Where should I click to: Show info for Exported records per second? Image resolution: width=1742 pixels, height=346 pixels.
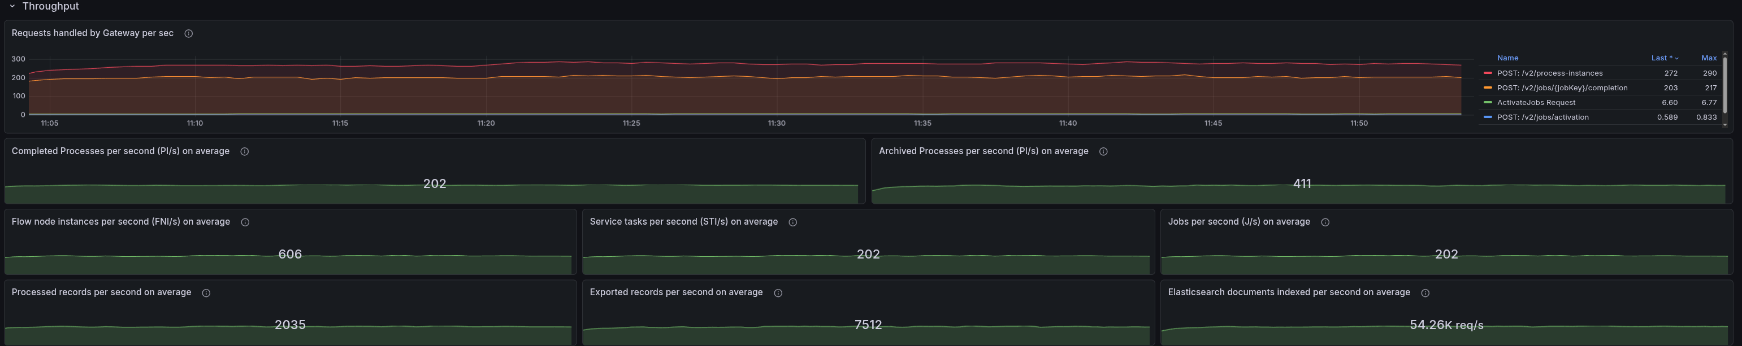pos(778,292)
